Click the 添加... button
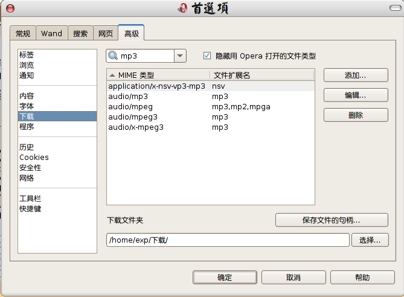Image resolution: width=404 pixels, height=297 pixels. coord(356,75)
